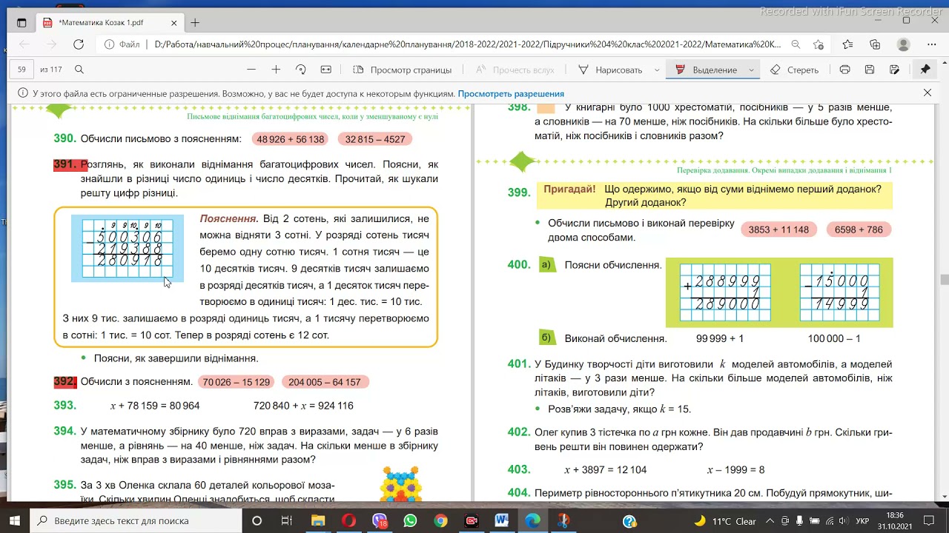
Task: Open the Collections panel
Action: coord(875,44)
